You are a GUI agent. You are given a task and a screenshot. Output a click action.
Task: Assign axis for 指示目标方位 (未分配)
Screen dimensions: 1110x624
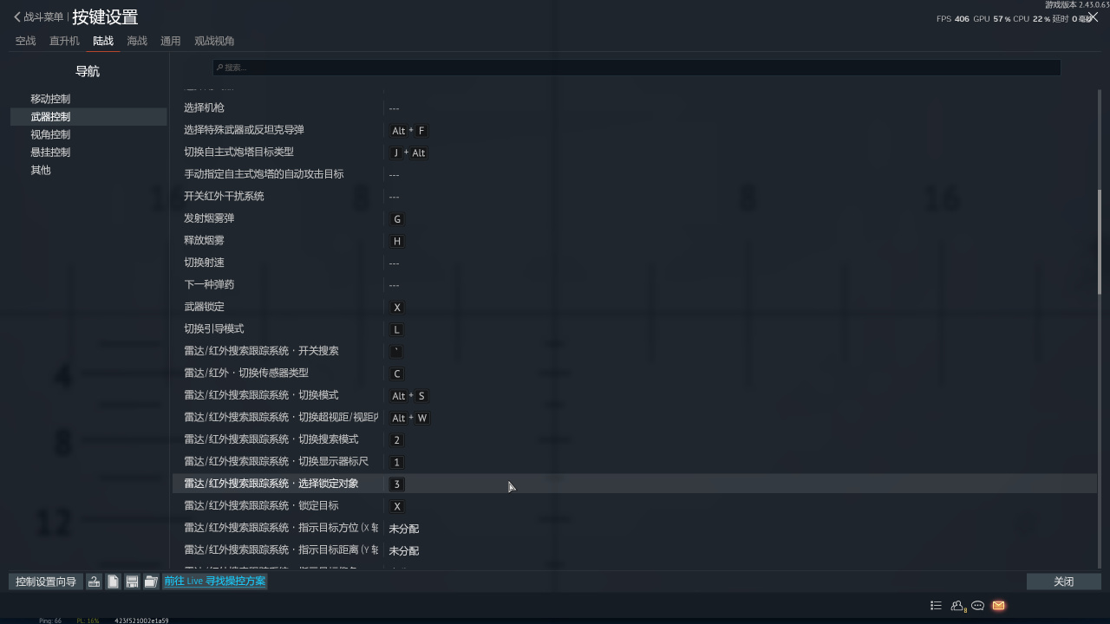click(404, 529)
